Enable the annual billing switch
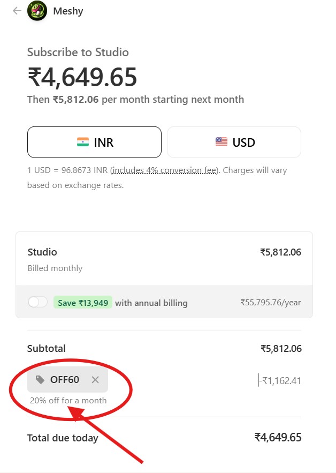Screen dimensions: 336x473 [37, 302]
